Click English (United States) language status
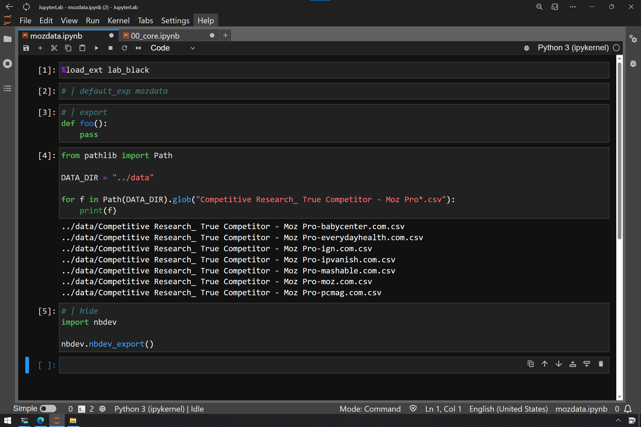The width and height of the screenshot is (641, 427). [508, 409]
